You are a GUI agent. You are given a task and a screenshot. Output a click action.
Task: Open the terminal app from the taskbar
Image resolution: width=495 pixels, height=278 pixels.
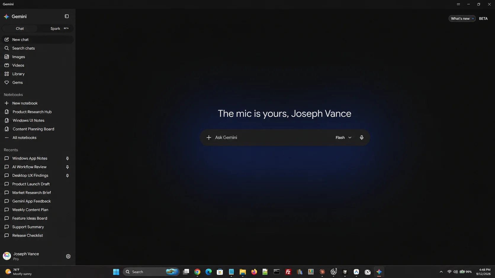pyautogui.click(x=277, y=272)
